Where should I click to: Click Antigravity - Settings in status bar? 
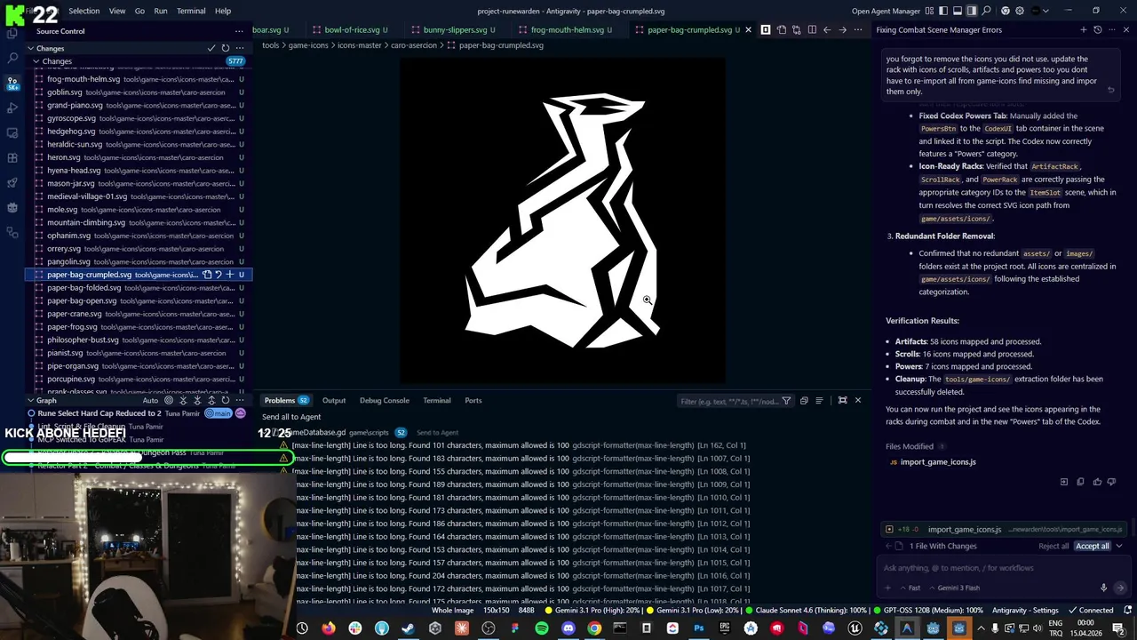1025,610
